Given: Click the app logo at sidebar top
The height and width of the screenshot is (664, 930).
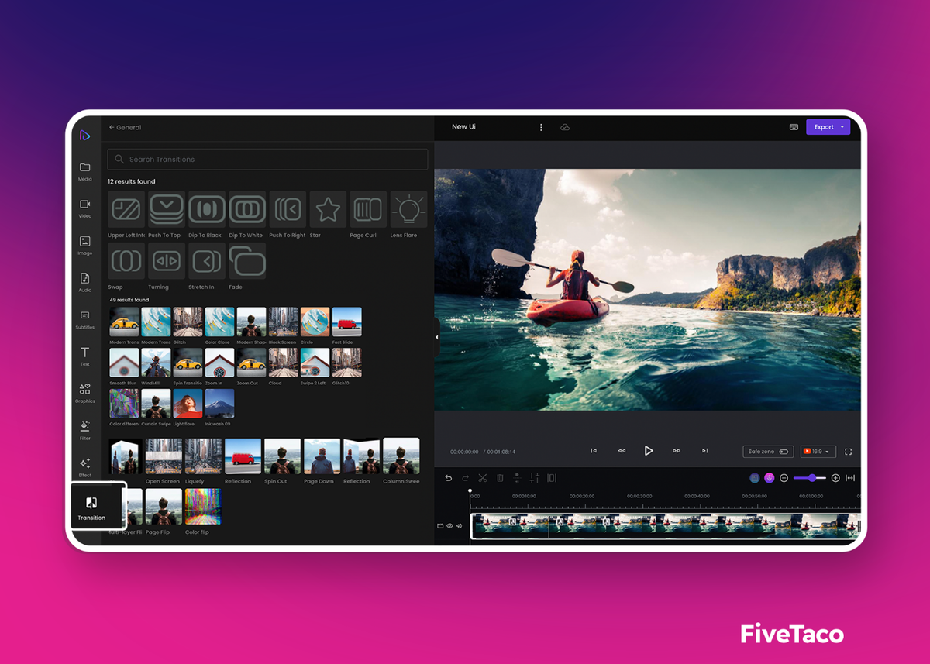Looking at the screenshot, I should click(x=85, y=136).
